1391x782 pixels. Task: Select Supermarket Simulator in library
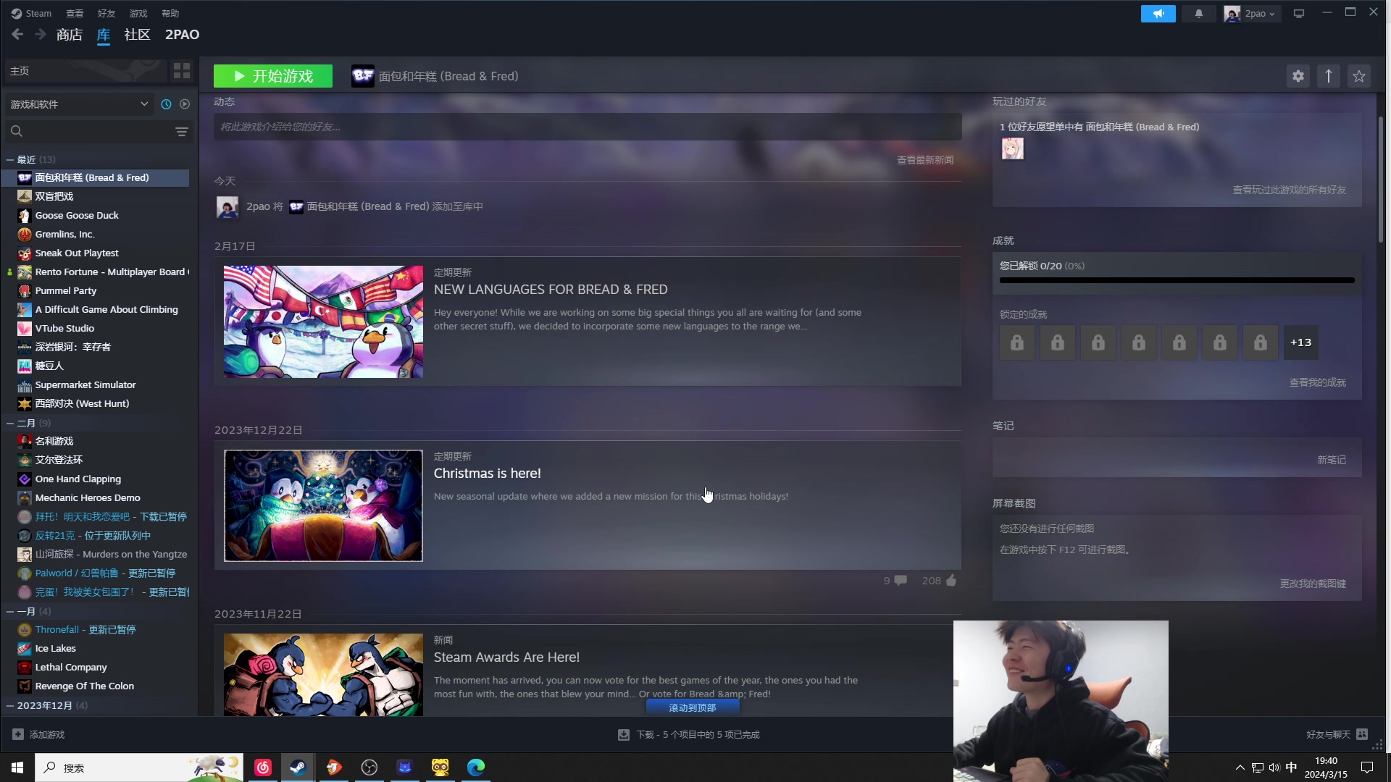pos(85,384)
